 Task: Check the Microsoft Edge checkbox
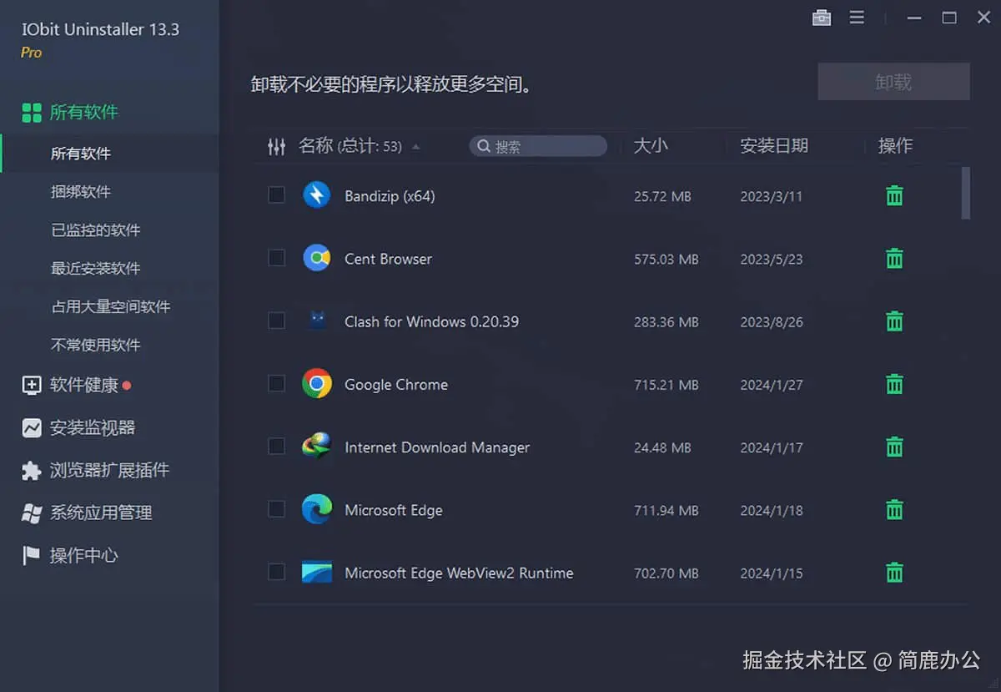click(276, 509)
